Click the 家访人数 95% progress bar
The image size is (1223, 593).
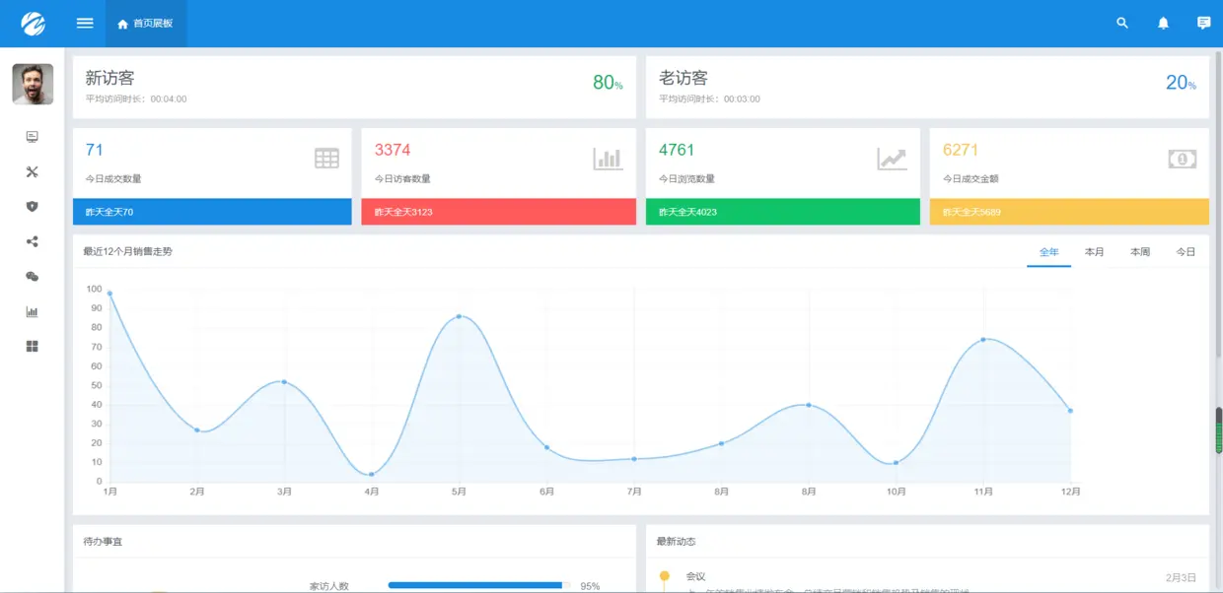(479, 585)
